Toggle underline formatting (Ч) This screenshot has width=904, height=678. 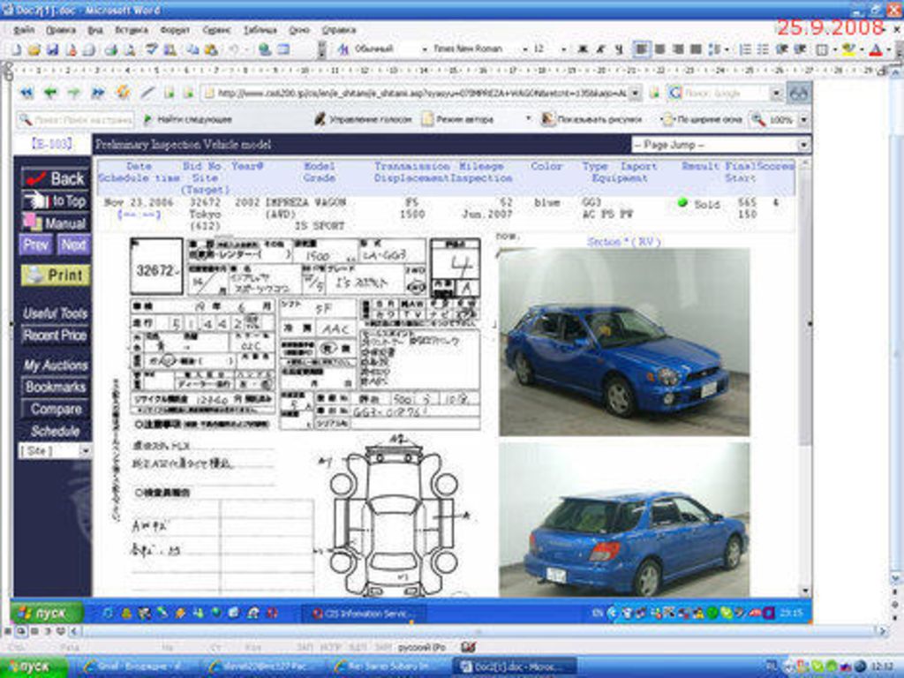click(619, 50)
